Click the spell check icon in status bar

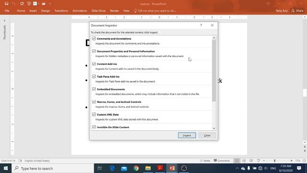pos(20,161)
